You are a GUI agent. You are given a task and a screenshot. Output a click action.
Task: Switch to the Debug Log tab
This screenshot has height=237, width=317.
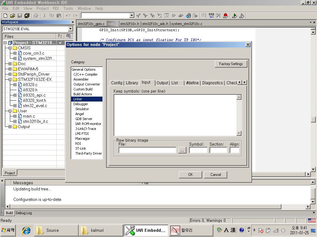click(x=24, y=213)
